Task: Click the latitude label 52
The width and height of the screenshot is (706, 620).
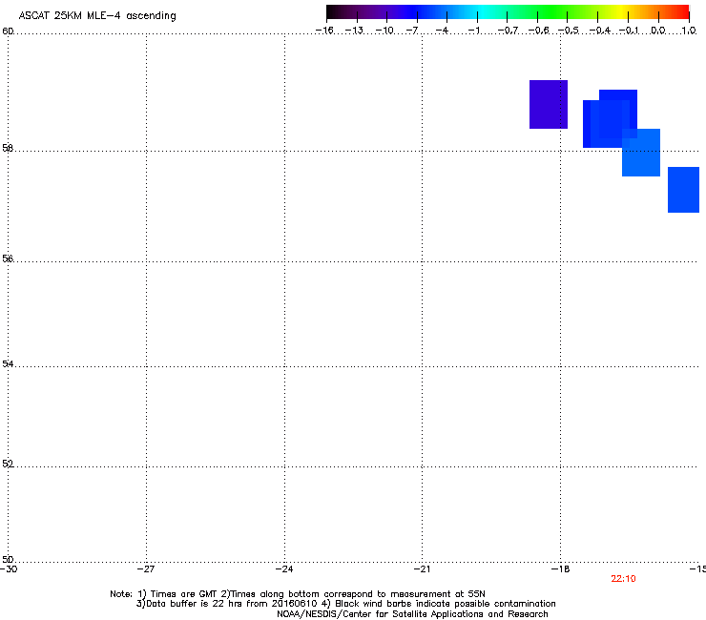Action: click(8, 464)
